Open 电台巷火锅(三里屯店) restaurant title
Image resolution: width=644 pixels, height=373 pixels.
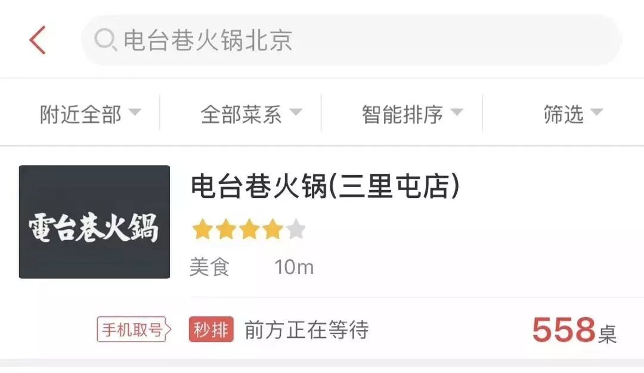pyautogui.click(x=325, y=186)
